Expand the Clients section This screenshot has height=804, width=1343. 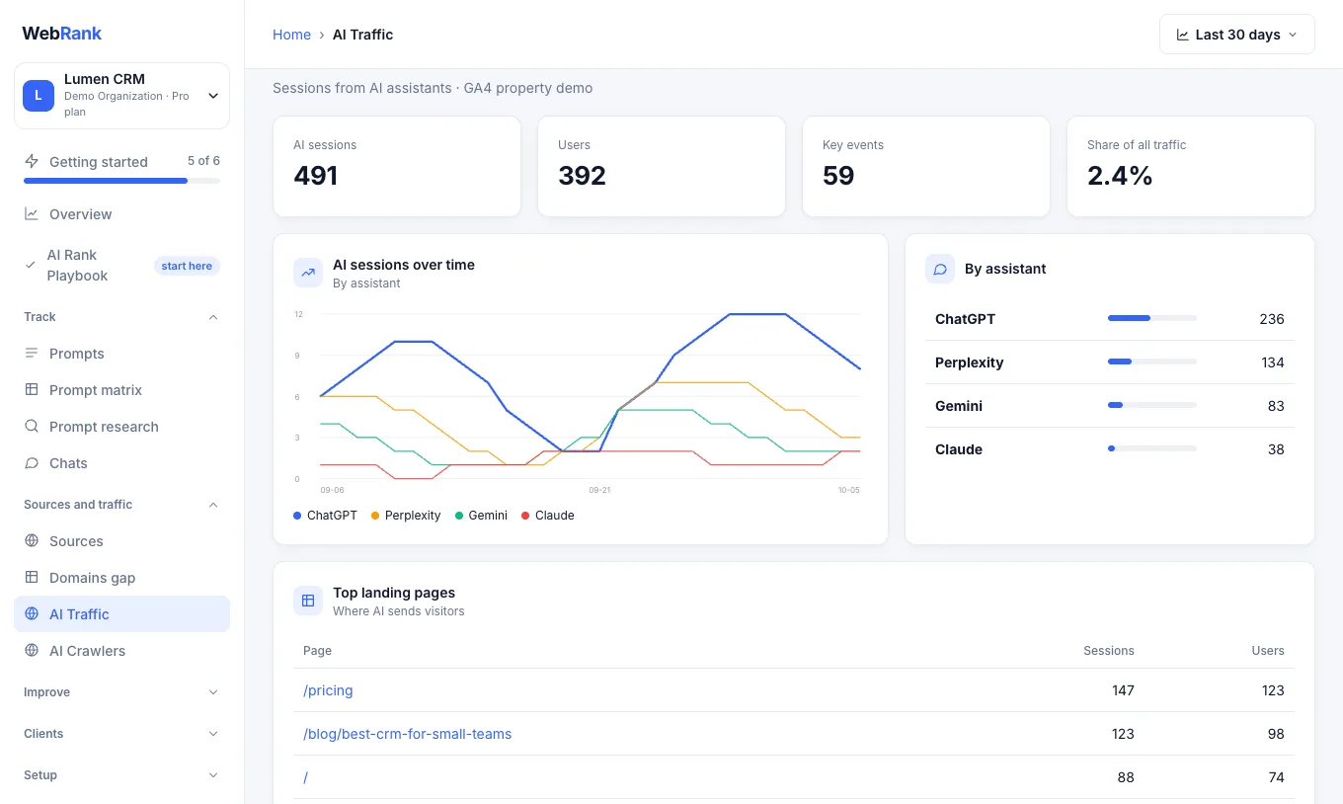[x=213, y=734]
